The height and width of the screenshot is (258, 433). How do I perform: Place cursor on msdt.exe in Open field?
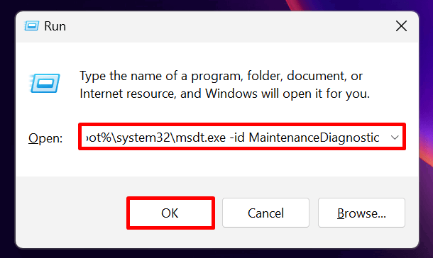(200, 138)
